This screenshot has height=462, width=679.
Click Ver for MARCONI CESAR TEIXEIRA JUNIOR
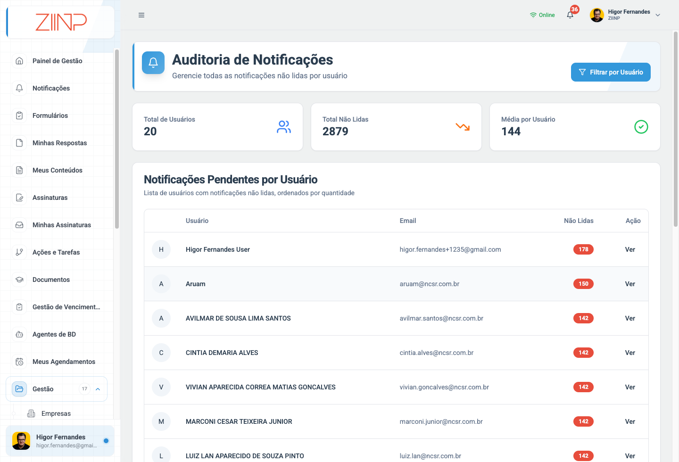[x=630, y=421]
